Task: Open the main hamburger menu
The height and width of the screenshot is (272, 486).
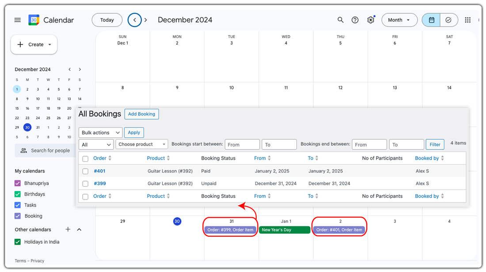Action: 17,20
